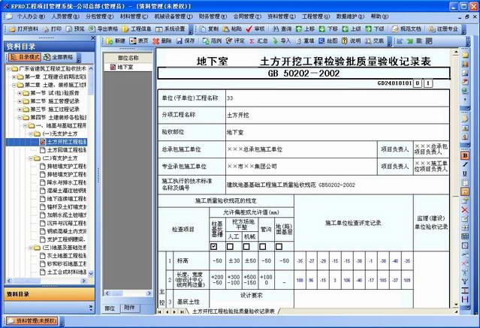Viewport: 480px width, 328px height.
Task: Open 材料管理 menu
Action: [x=134, y=17]
